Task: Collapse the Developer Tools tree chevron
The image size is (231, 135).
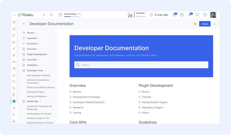Action: (x=46, y=70)
